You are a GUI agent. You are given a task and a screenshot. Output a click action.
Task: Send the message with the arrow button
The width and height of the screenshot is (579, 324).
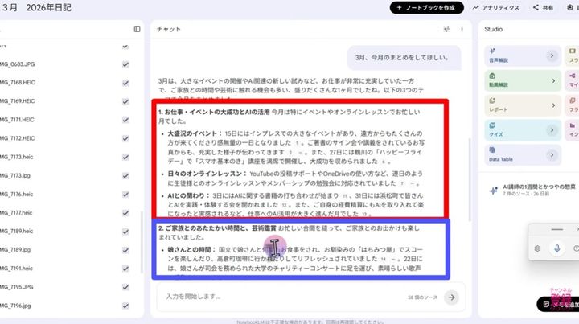(x=451, y=297)
